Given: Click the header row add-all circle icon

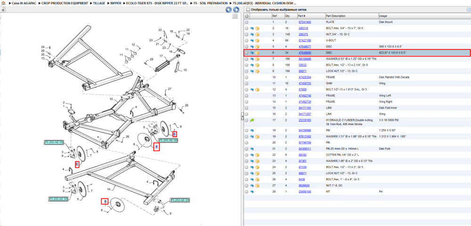Looking at the screenshot, I should pos(247,16).
